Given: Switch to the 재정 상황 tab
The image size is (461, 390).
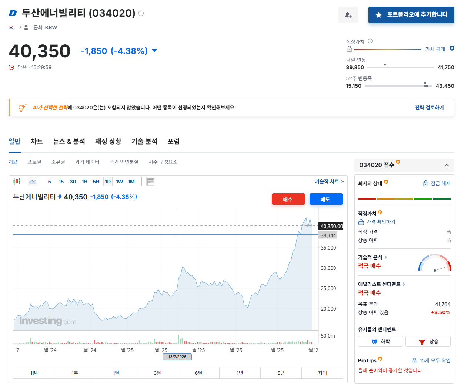Looking at the screenshot, I should click(108, 141).
